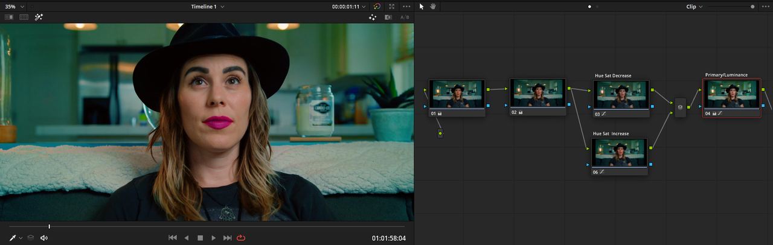Toggle the highlight magic wand button

39,17
